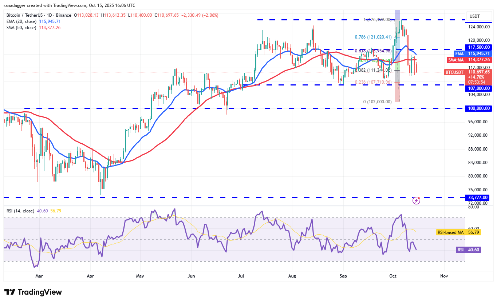
Task: Click the Oct label on the time axis
Action: pos(393,276)
